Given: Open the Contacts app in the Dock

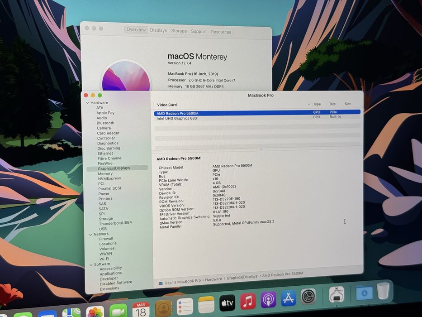Looking at the screenshot, I should (163, 308).
